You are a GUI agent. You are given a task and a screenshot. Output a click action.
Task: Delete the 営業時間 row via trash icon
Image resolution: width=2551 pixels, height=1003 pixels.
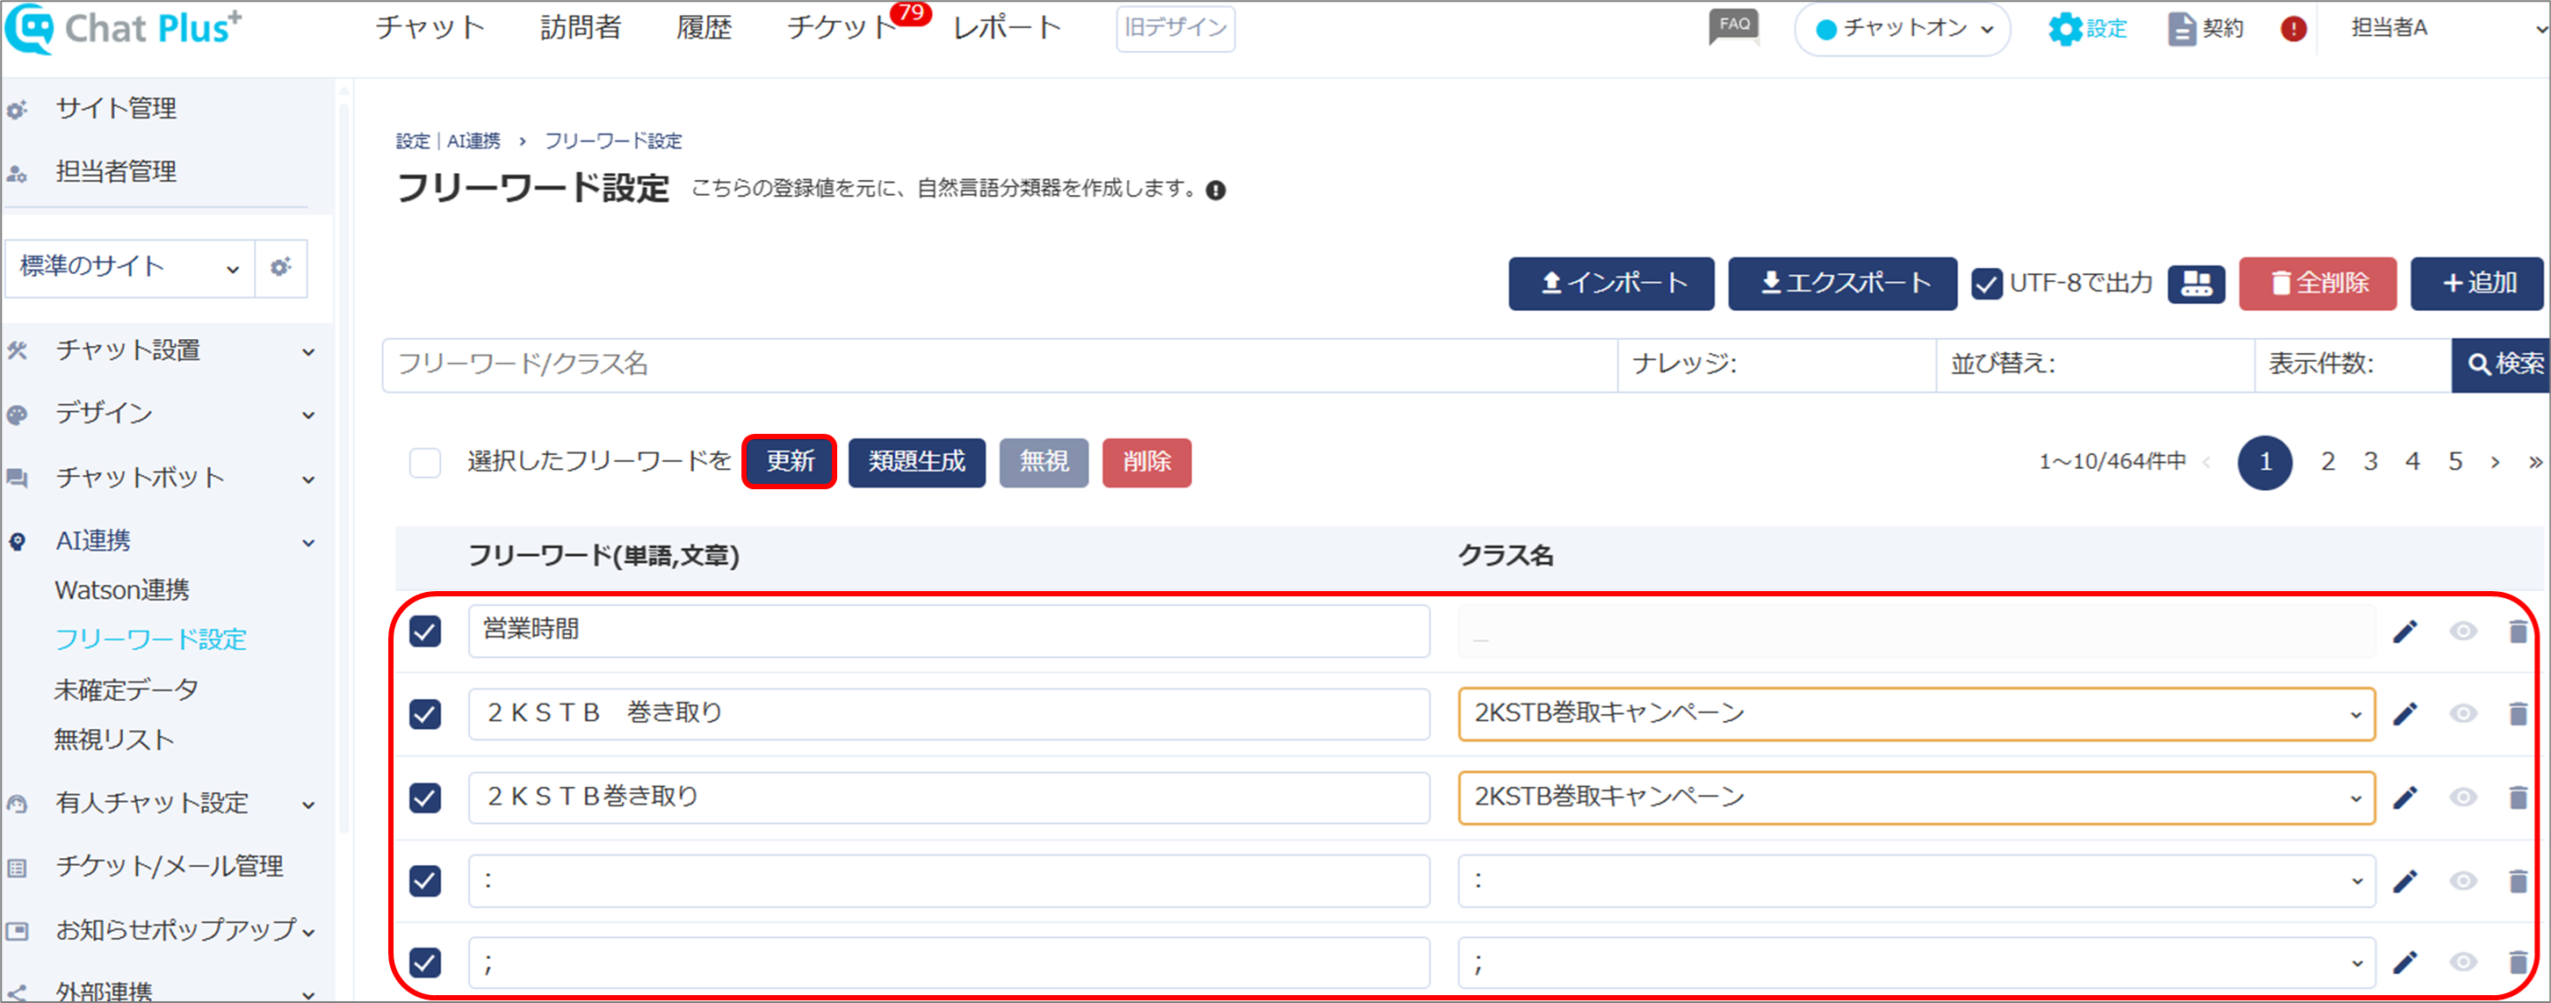point(2518,631)
